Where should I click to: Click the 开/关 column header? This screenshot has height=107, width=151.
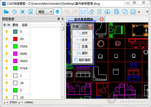(7, 25)
